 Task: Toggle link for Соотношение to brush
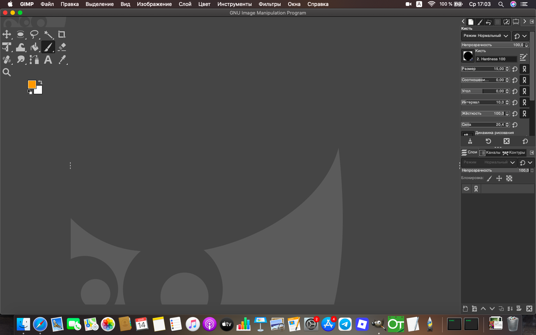click(x=525, y=80)
